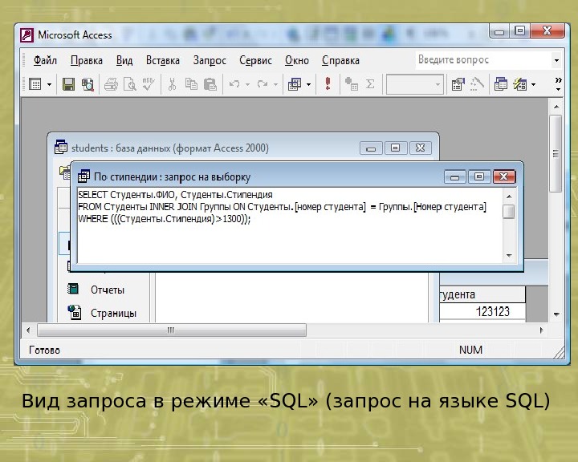Expand the toolbar options chevron

point(558,84)
